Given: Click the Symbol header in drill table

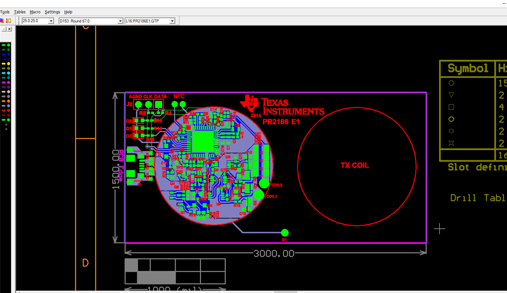Looking at the screenshot, I should (468, 68).
